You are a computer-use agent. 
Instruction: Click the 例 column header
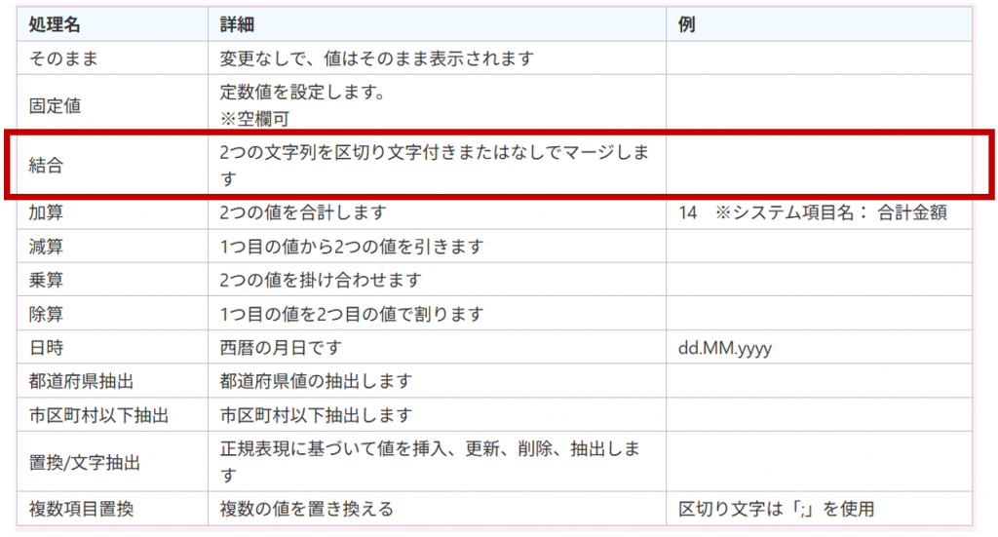pyautogui.click(x=819, y=24)
